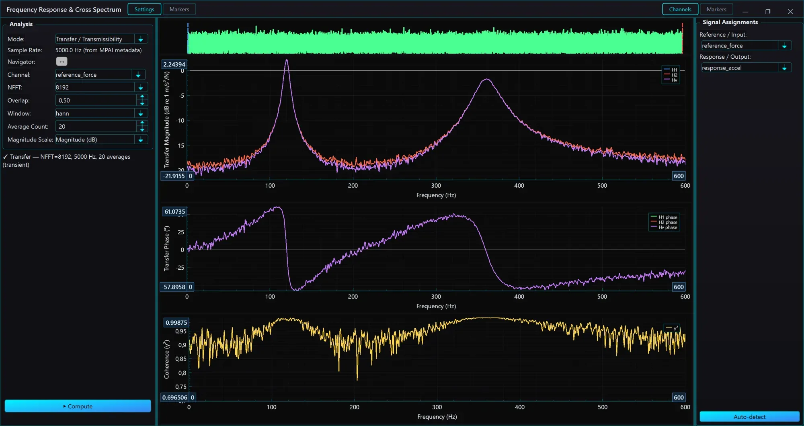Click the Navigator toggle icon
This screenshot has height=426, width=804.
click(62, 61)
